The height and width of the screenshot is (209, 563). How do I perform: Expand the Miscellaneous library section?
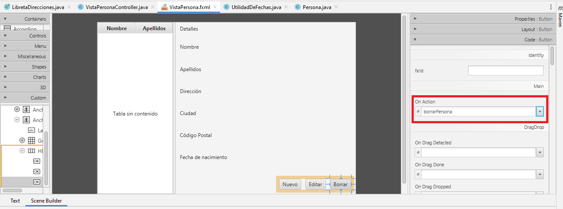[x=25, y=56]
